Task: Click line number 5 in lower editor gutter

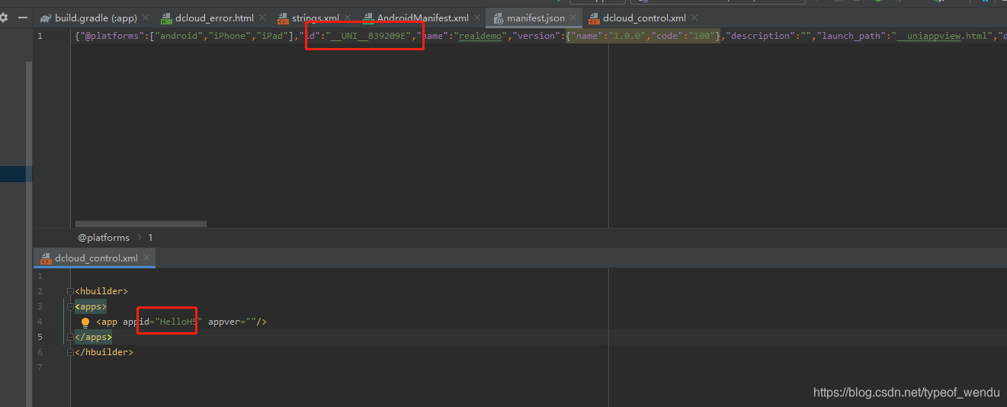Action: point(40,337)
